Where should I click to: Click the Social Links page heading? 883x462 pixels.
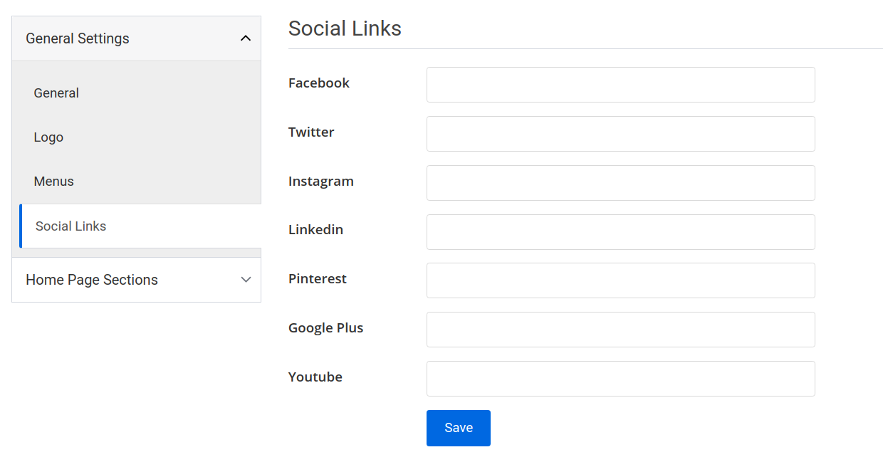coord(345,28)
